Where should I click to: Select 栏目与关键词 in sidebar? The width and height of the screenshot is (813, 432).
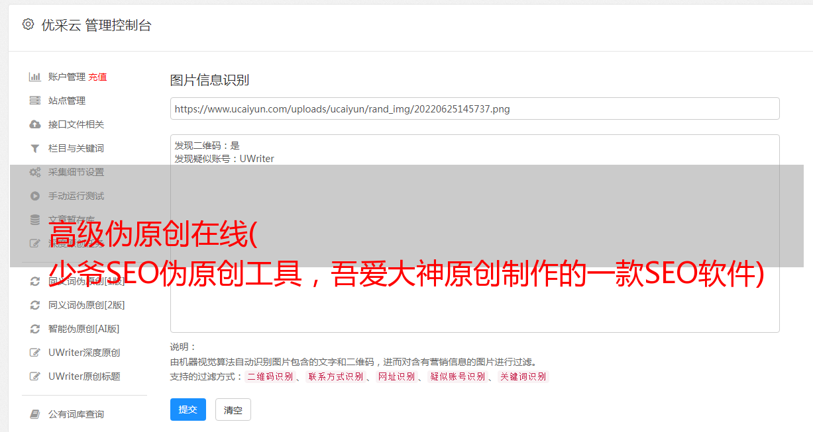tap(76, 148)
